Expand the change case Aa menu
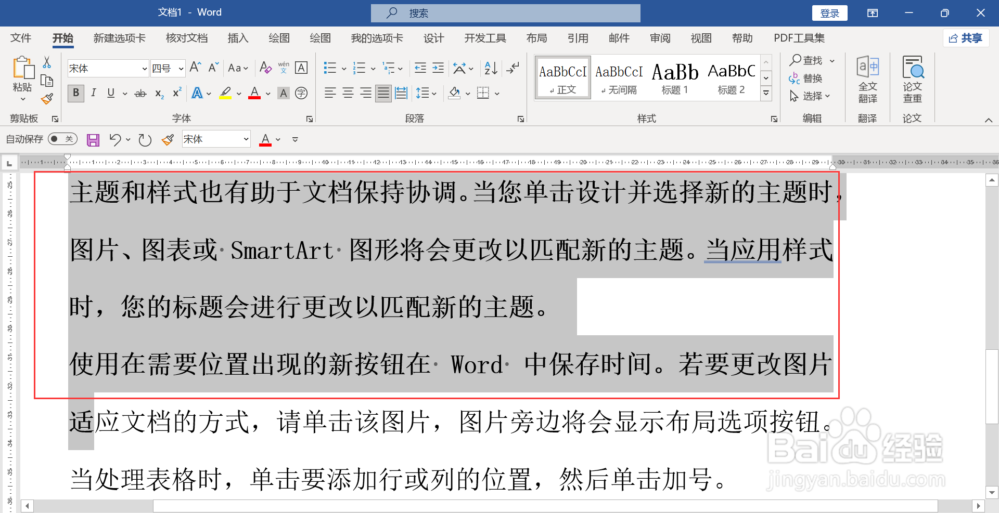The height and width of the screenshot is (513, 999). [x=238, y=68]
